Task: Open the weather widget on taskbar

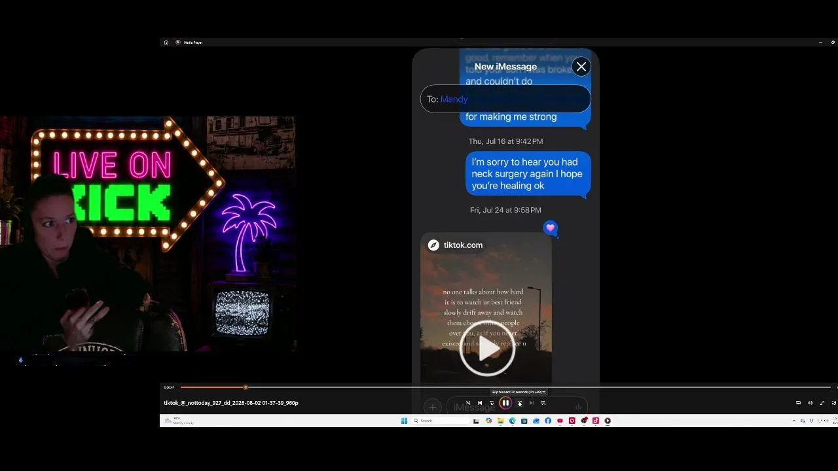Action: tap(179, 421)
